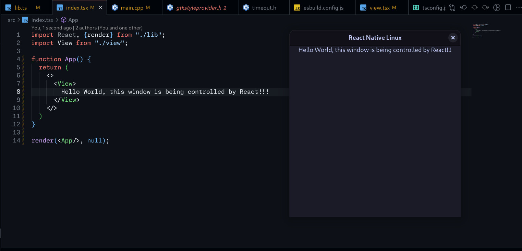Screen dimensions: 522x251
Task: Click the main.cpp C++ file icon
Action: tap(115, 8)
